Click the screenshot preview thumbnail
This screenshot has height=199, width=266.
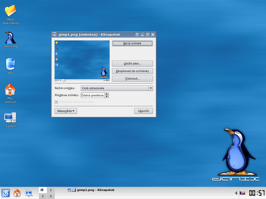(x=82, y=61)
